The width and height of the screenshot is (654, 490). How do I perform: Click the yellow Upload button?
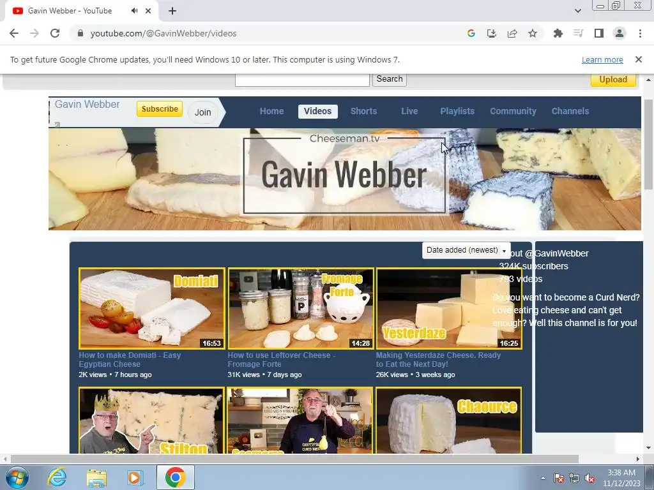click(x=613, y=79)
